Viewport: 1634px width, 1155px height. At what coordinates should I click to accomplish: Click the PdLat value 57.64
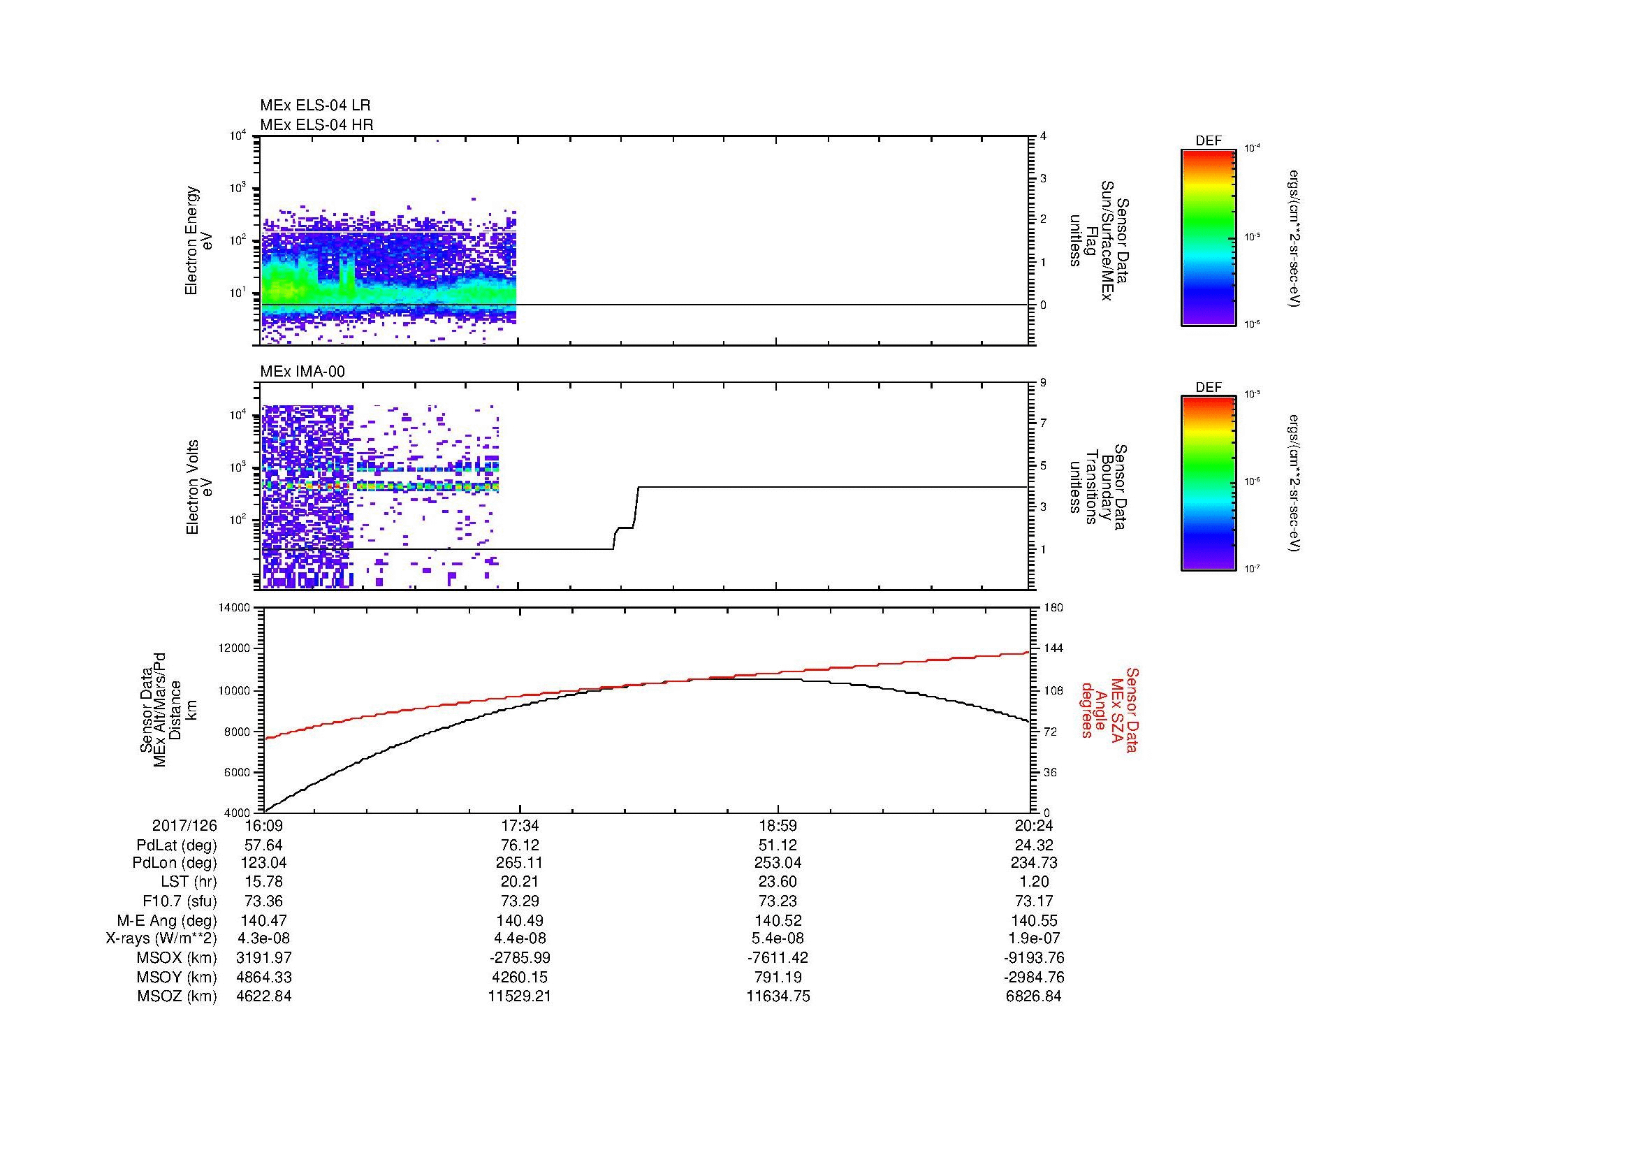coord(263,845)
